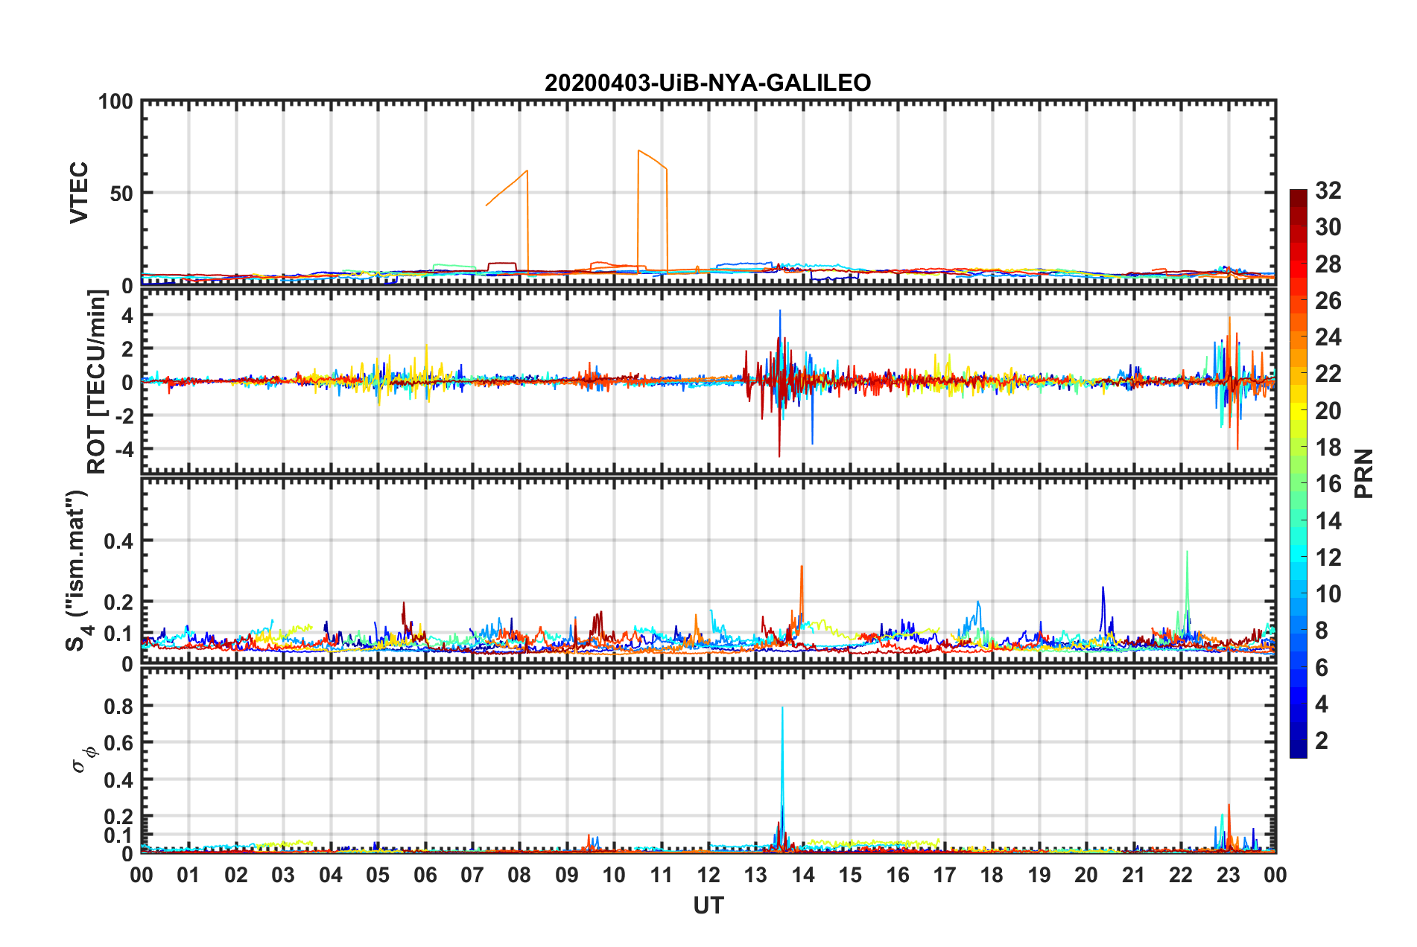The width and height of the screenshot is (1417, 947).
Task: Click the S4 ("ism.mat") axis label
Action: click(x=77, y=570)
